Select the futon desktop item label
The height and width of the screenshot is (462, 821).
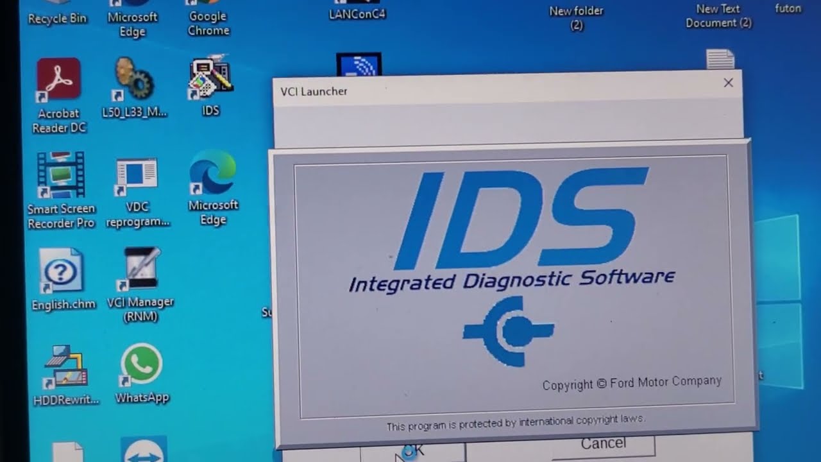pos(788,8)
